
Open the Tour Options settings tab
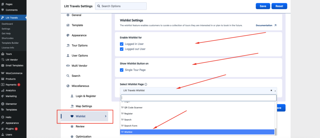click(80, 46)
